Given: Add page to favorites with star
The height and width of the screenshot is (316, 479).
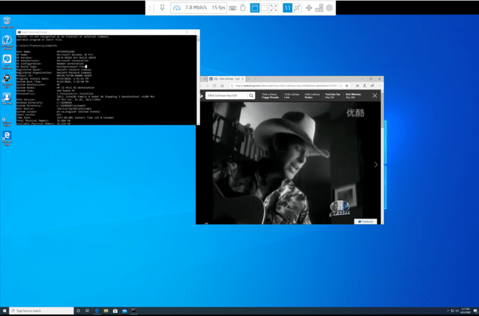Looking at the screenshot, I should [x=347, y=86].
